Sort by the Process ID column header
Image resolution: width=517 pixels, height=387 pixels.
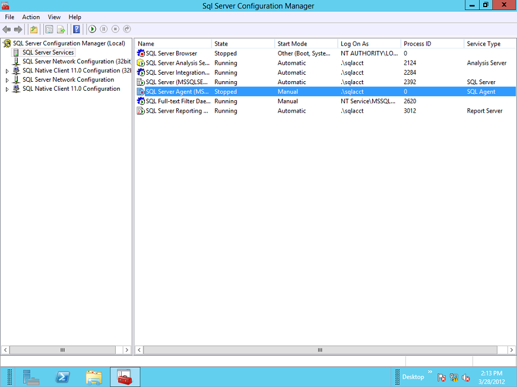pyautogui.click(x=432, y=44)
